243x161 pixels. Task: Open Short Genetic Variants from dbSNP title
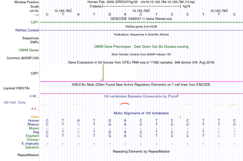[x=141, y=54]
